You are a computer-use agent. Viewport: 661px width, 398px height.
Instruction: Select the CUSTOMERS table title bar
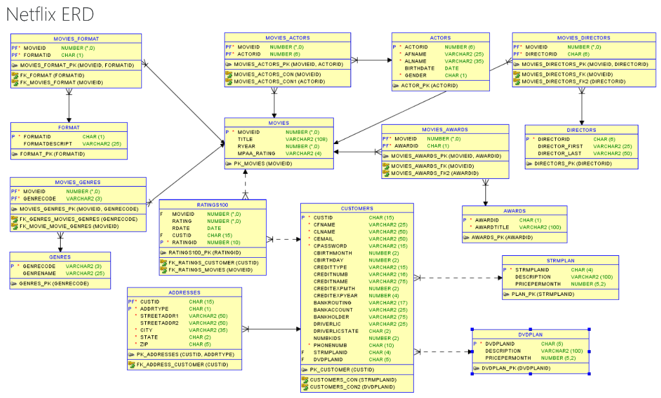[356, 208]
